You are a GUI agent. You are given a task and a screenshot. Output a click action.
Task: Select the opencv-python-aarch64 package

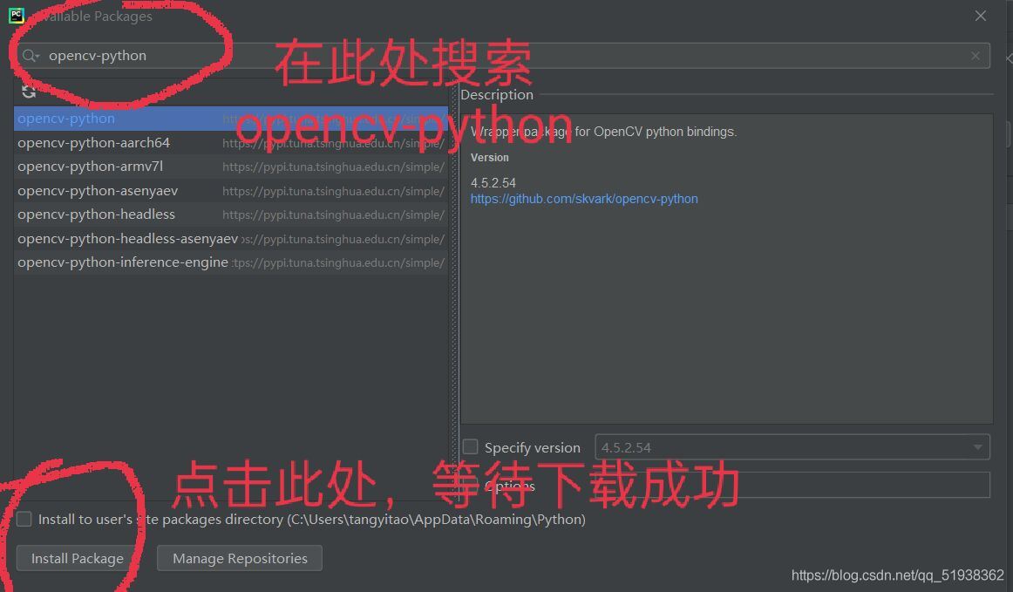pyautogui.click(x=93, y=143)
